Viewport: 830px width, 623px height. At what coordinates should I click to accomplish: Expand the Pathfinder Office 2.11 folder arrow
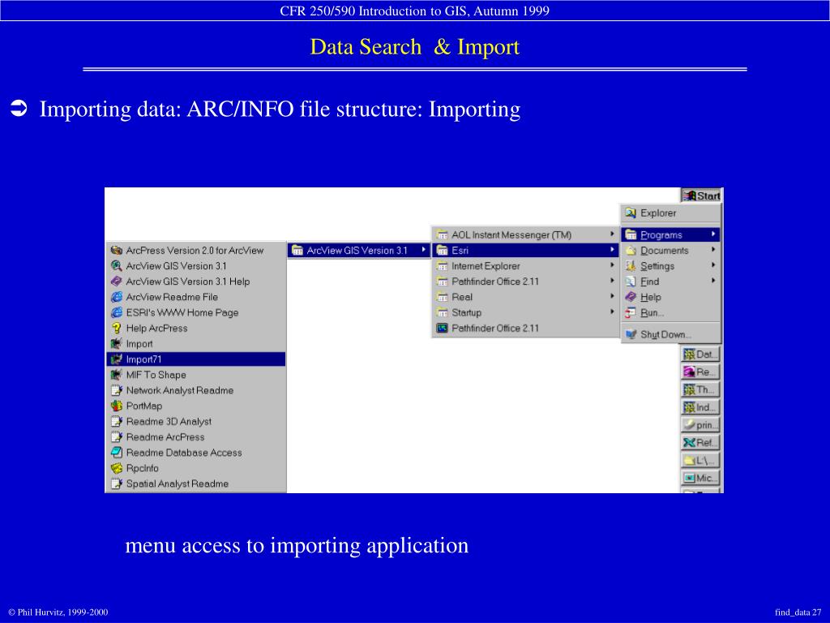(x=612, y=281)
